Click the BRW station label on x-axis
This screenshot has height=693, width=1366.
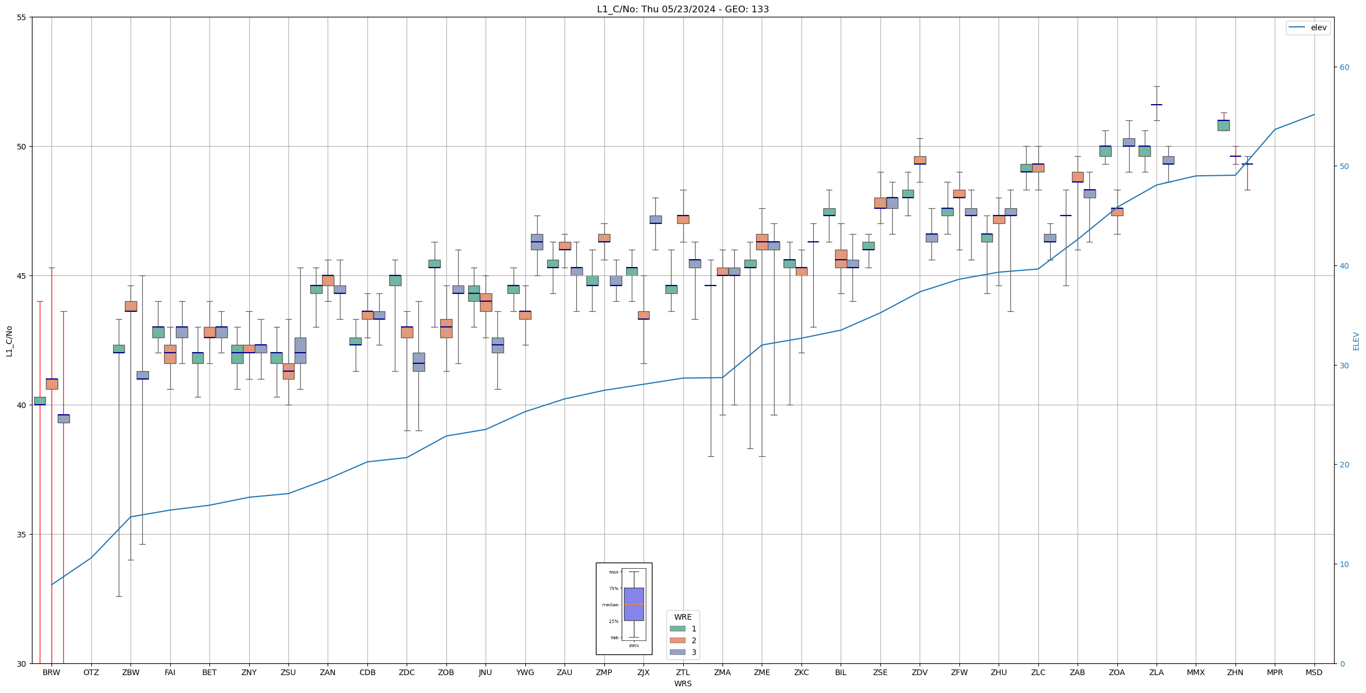click(x=52, y=672)
